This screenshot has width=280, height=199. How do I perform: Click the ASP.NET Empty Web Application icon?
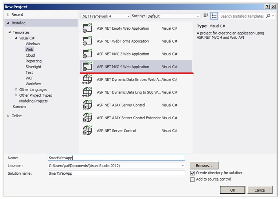87,28
